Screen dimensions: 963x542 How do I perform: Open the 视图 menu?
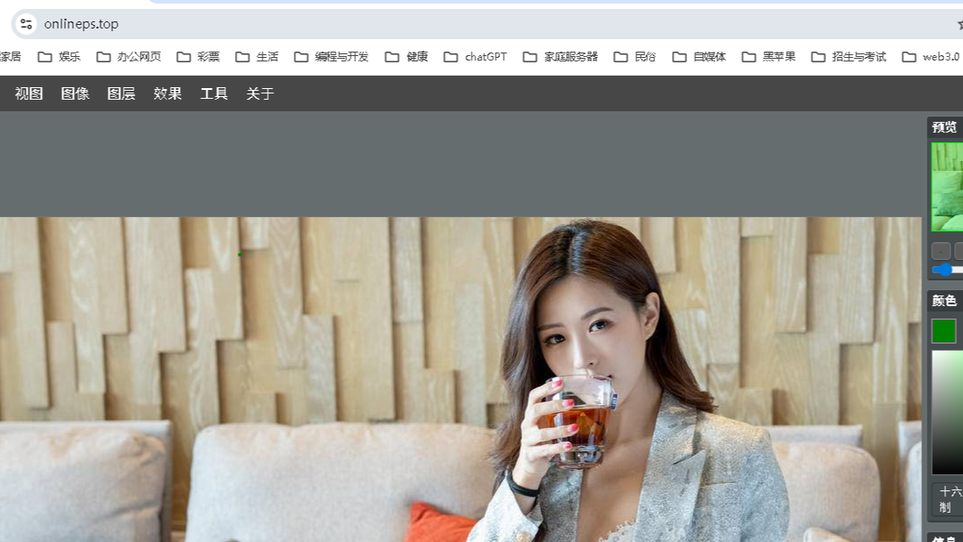(28, 93)
